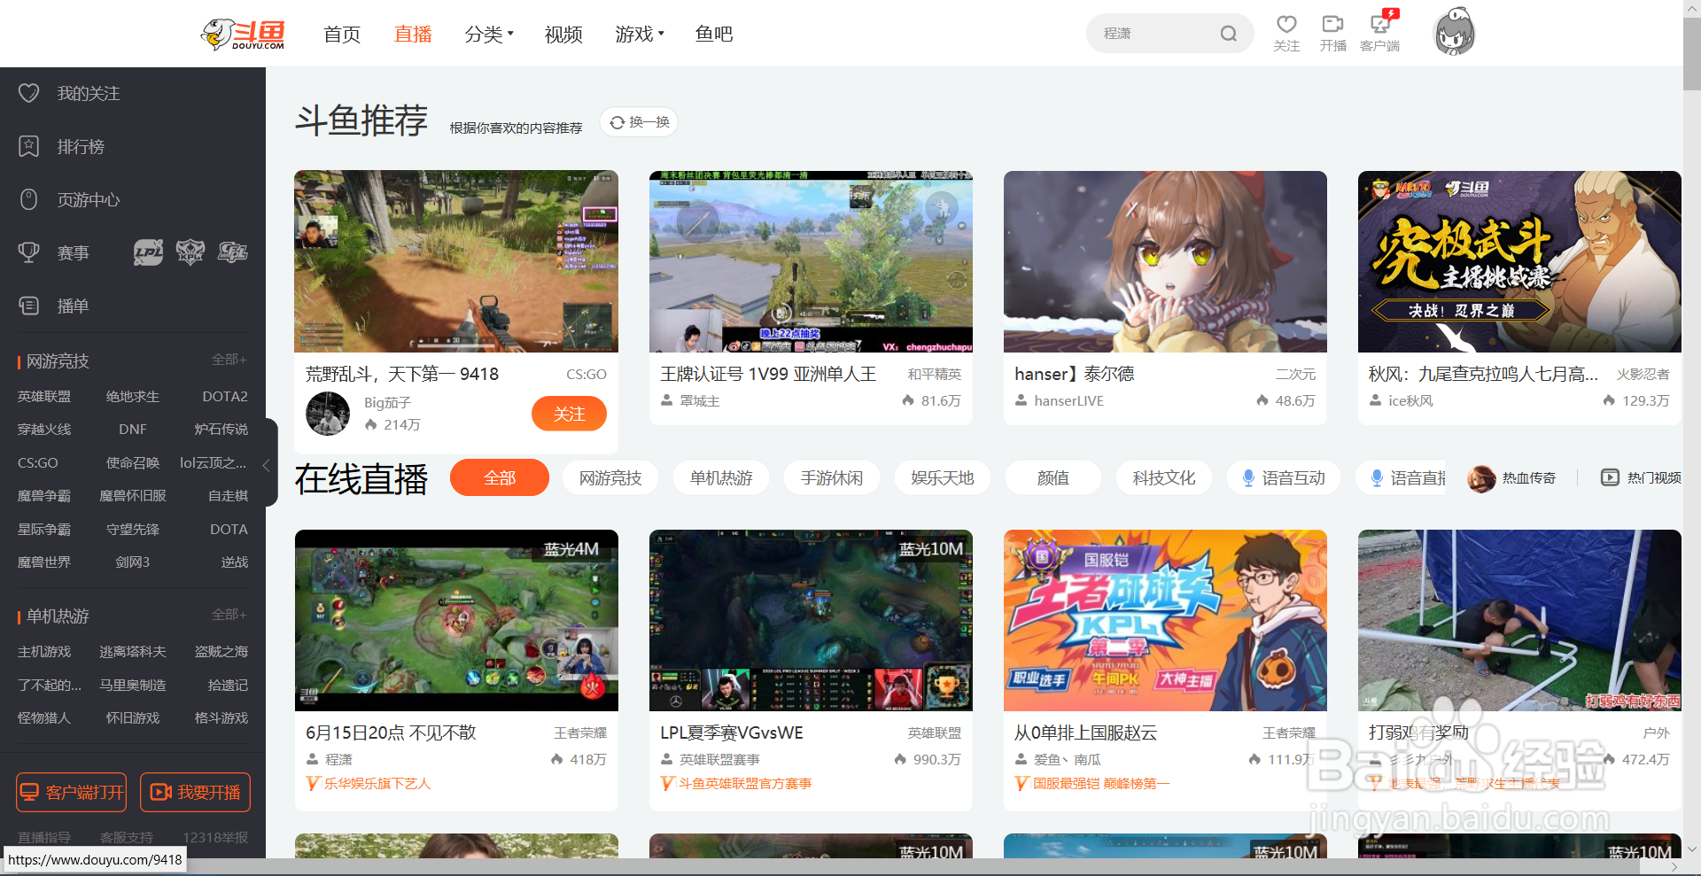Click the LPL tournament icon beside 赛事
Image resolution: width=1701 pixels, height=876 pixels.
pyautogui.click(x=148, y=252)
